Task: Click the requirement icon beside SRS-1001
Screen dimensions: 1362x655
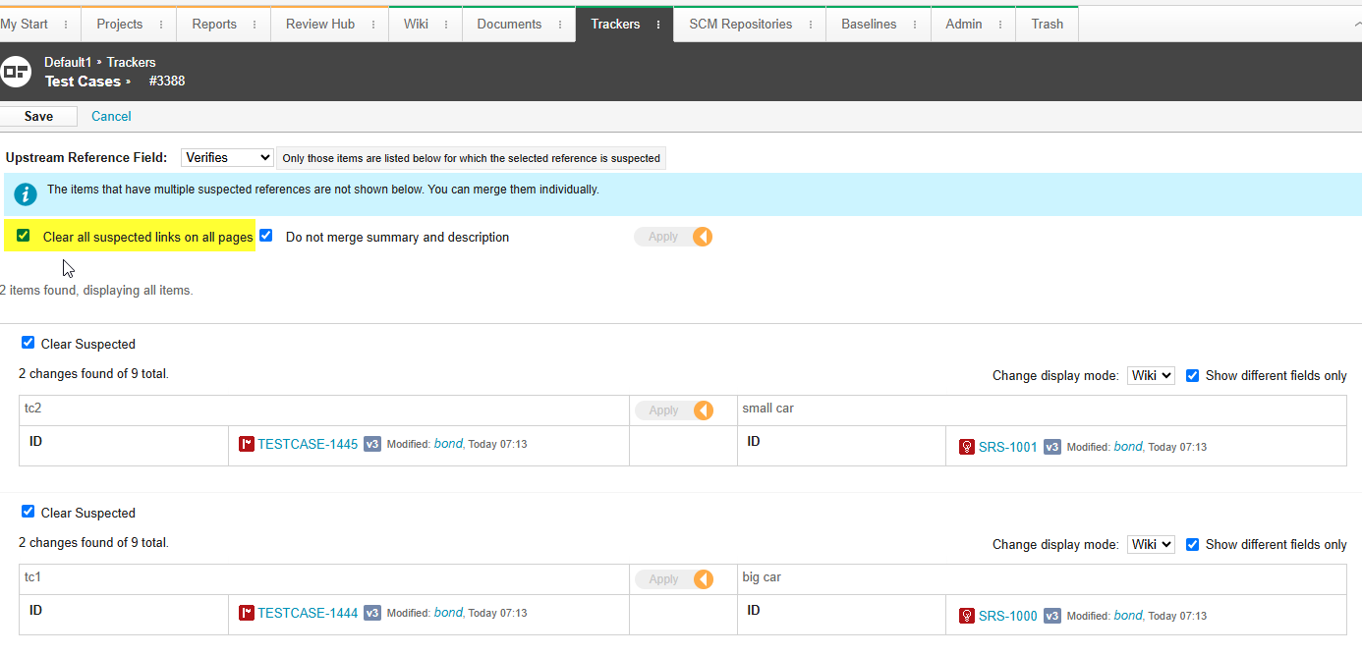Action: [x=965, y=447]
